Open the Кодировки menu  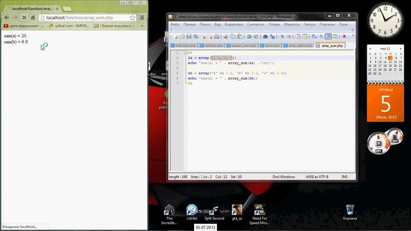tap(234, 24)
